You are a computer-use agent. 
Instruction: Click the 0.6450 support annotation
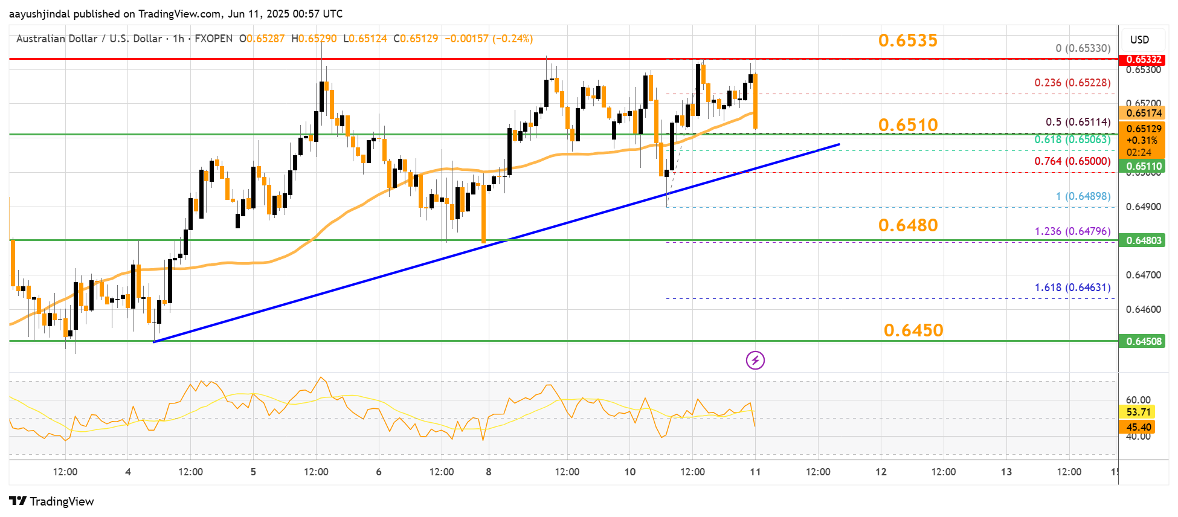pos(913,330)
